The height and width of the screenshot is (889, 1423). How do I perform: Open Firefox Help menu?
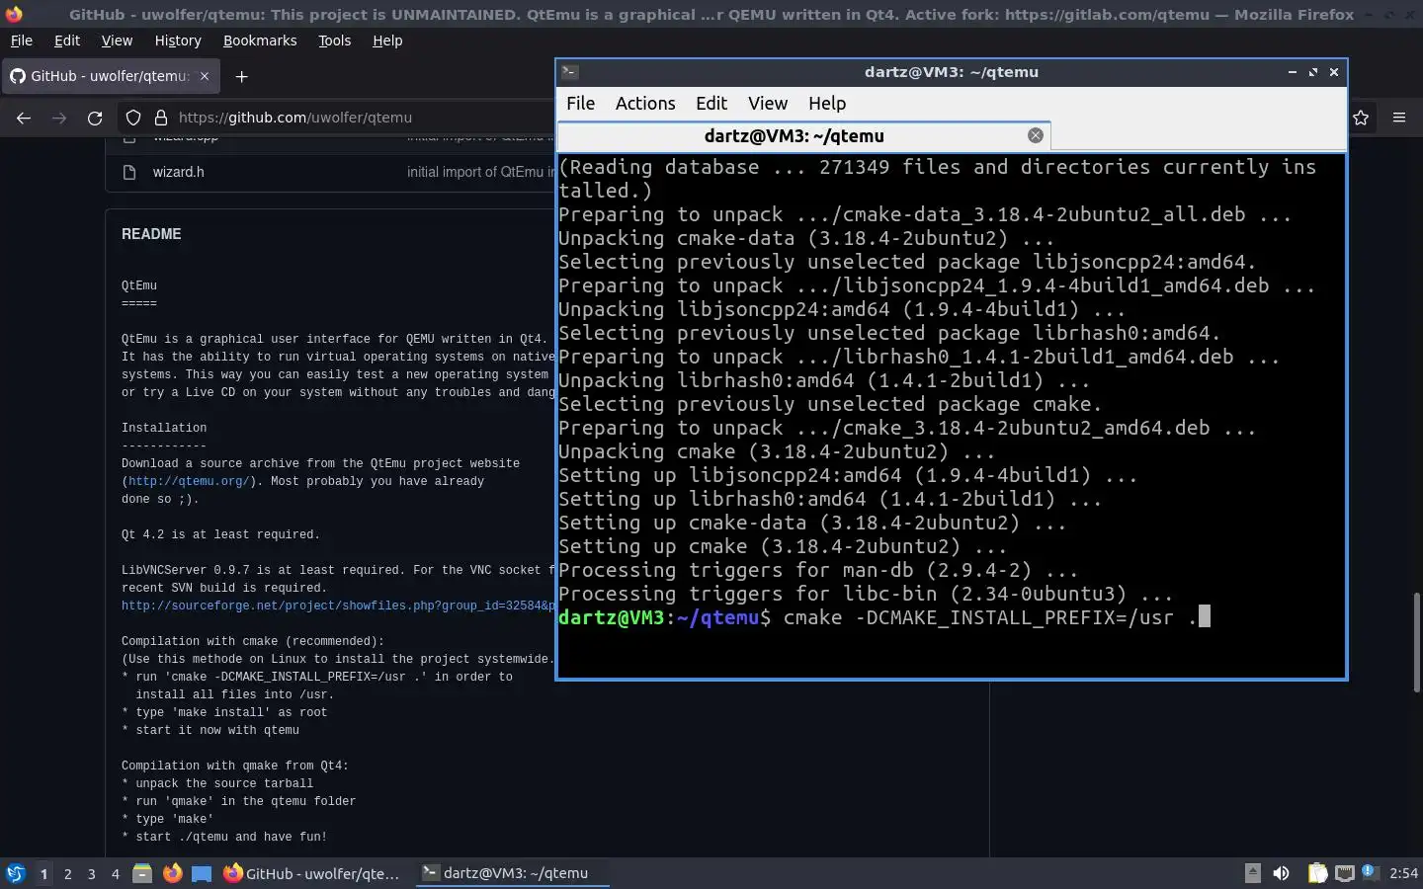(x=387, y=40)
